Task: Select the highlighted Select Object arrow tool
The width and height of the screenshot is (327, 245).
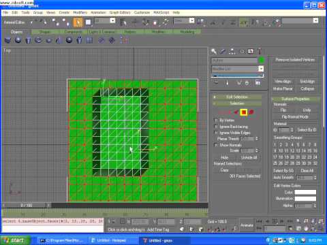Action: (x=78, y=22)
